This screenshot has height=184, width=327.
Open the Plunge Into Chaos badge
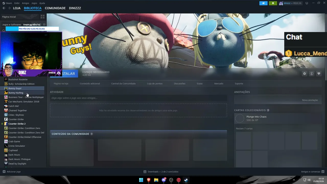pyautogui.click(x=278, y=118)
